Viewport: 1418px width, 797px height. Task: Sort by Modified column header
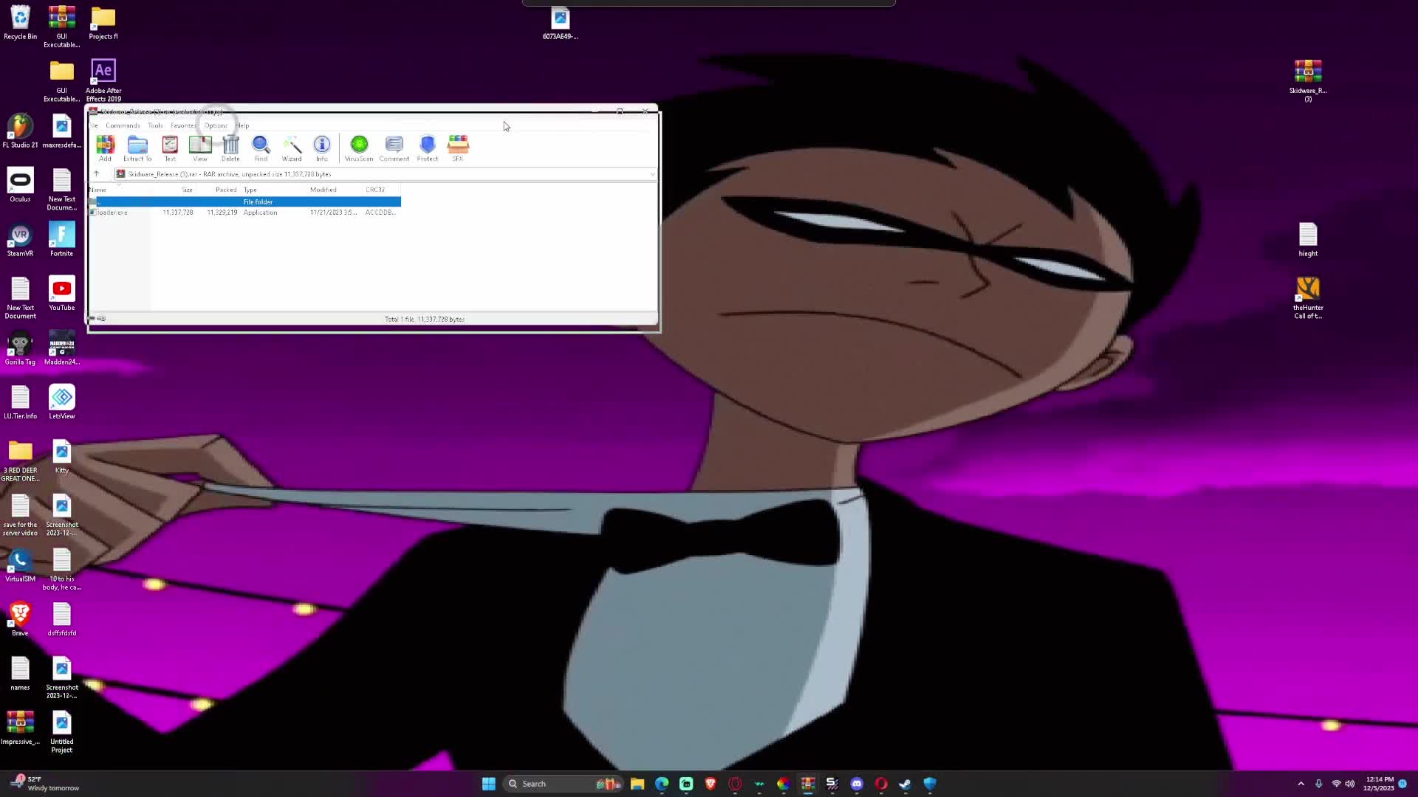point(323,190)
